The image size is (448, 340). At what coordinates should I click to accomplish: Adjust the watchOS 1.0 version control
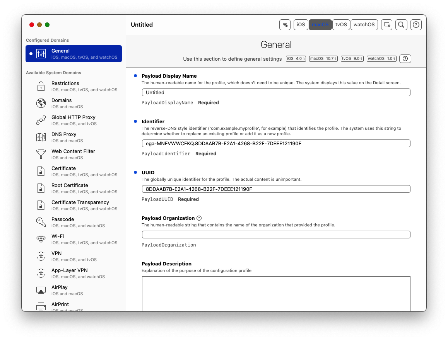point(381,58)
